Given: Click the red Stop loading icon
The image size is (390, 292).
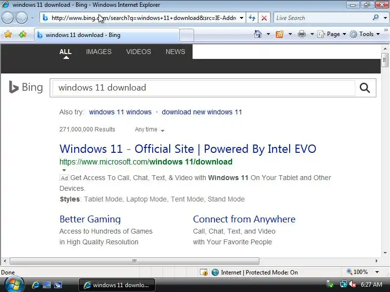Looking at the screenshot, I should pyautogui.click(x=264, y=18).
